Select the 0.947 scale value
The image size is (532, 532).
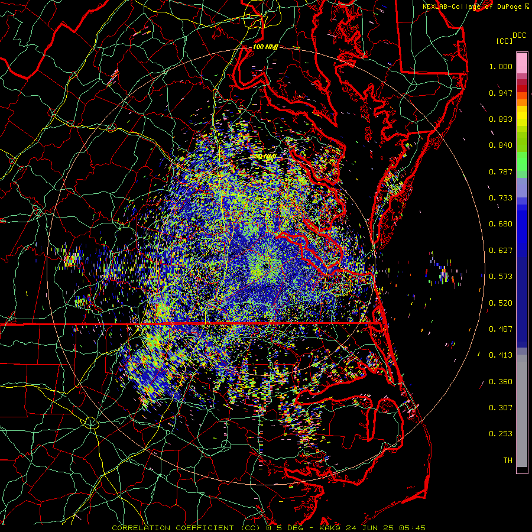coord(501,93)
